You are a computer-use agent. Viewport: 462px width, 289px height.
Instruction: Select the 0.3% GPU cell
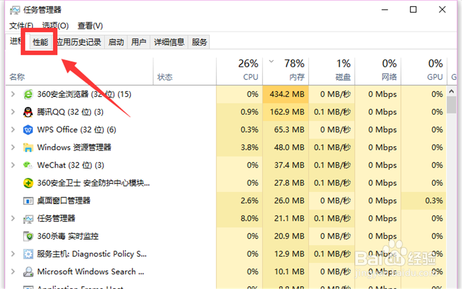424,201
